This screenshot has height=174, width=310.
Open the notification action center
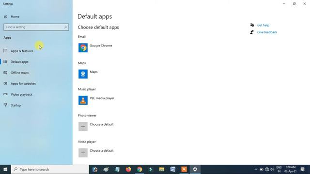[302, 169]
